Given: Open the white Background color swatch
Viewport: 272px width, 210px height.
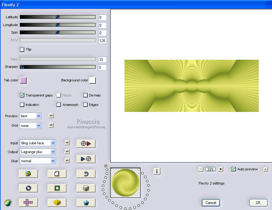Looking at the screenshot, I should point(92,80).
